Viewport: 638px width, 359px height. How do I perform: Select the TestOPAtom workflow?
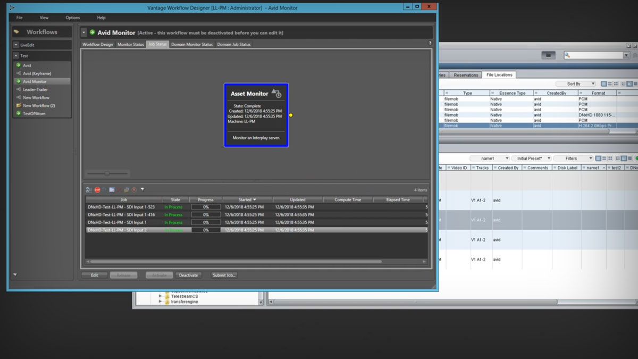[x=41, y=113]
